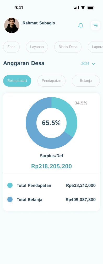Open notifications via the bell icon
The image size is (103, 264).
pos(81,25)
